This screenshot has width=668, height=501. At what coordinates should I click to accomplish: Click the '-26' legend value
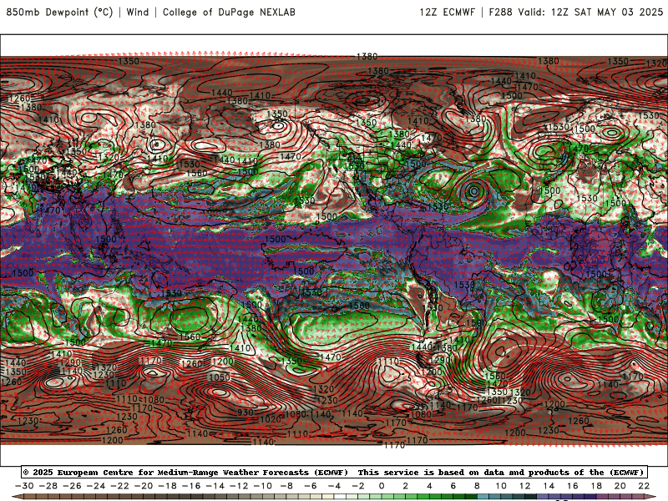72,486
